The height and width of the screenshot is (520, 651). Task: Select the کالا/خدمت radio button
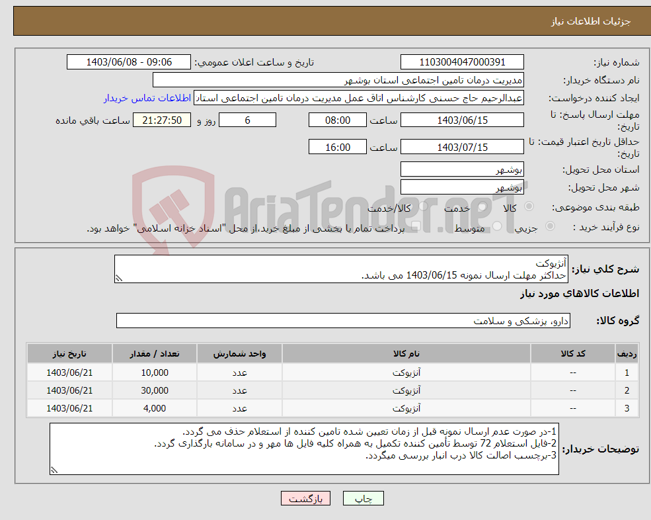point(423,206)
